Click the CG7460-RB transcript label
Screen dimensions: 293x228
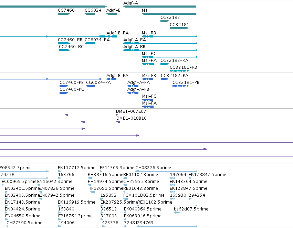[x=70, y=40]
